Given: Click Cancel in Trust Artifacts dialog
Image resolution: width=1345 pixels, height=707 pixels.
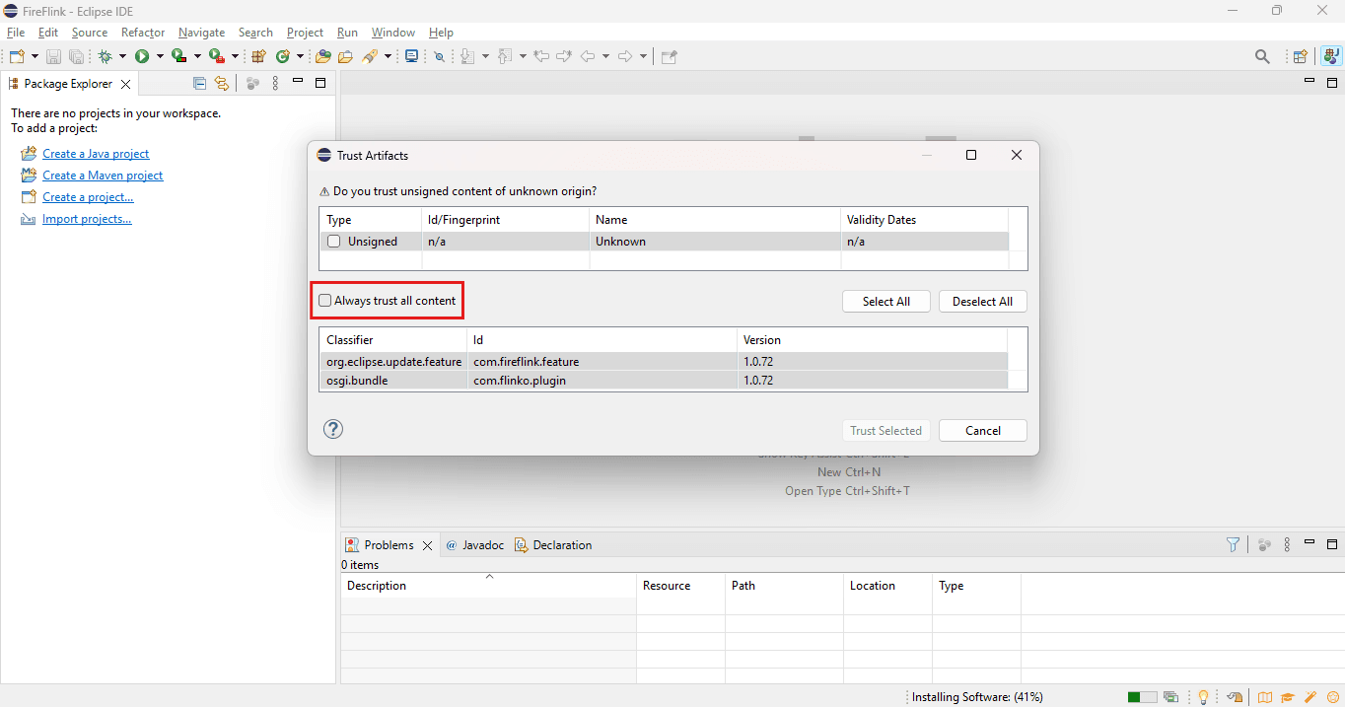Looking at the screenshot, I should point(983,431).
